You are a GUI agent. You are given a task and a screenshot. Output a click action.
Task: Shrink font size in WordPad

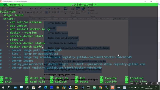[40, 8]
